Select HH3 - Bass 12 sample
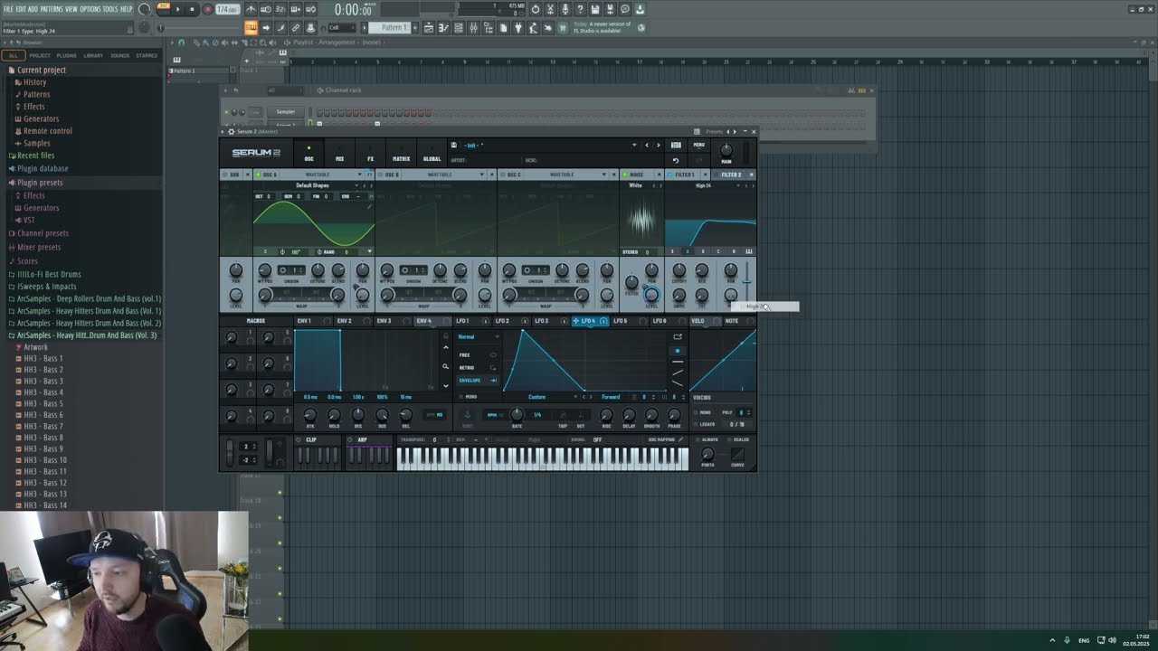1158x651 pixels. (x=45, y=483)
